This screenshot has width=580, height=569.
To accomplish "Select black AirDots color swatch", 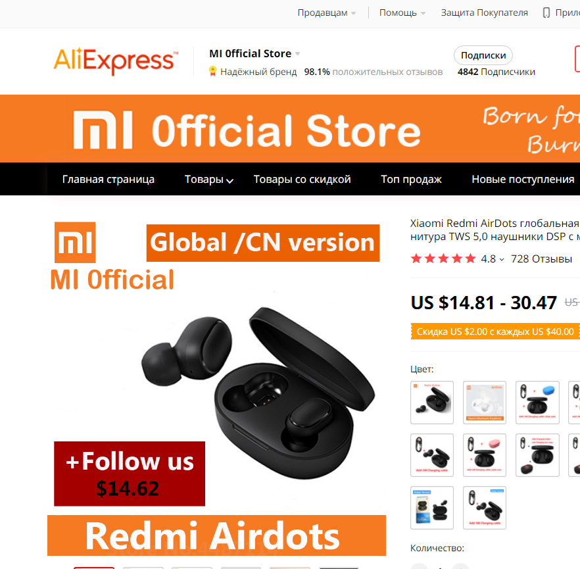I will point(431,403).
